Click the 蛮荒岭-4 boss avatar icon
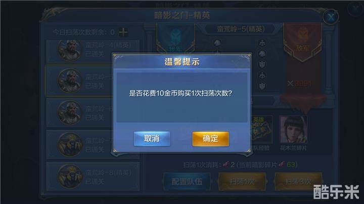Image resolution: width=364 pixels, height=204 pixels. [x=69, y=50]
